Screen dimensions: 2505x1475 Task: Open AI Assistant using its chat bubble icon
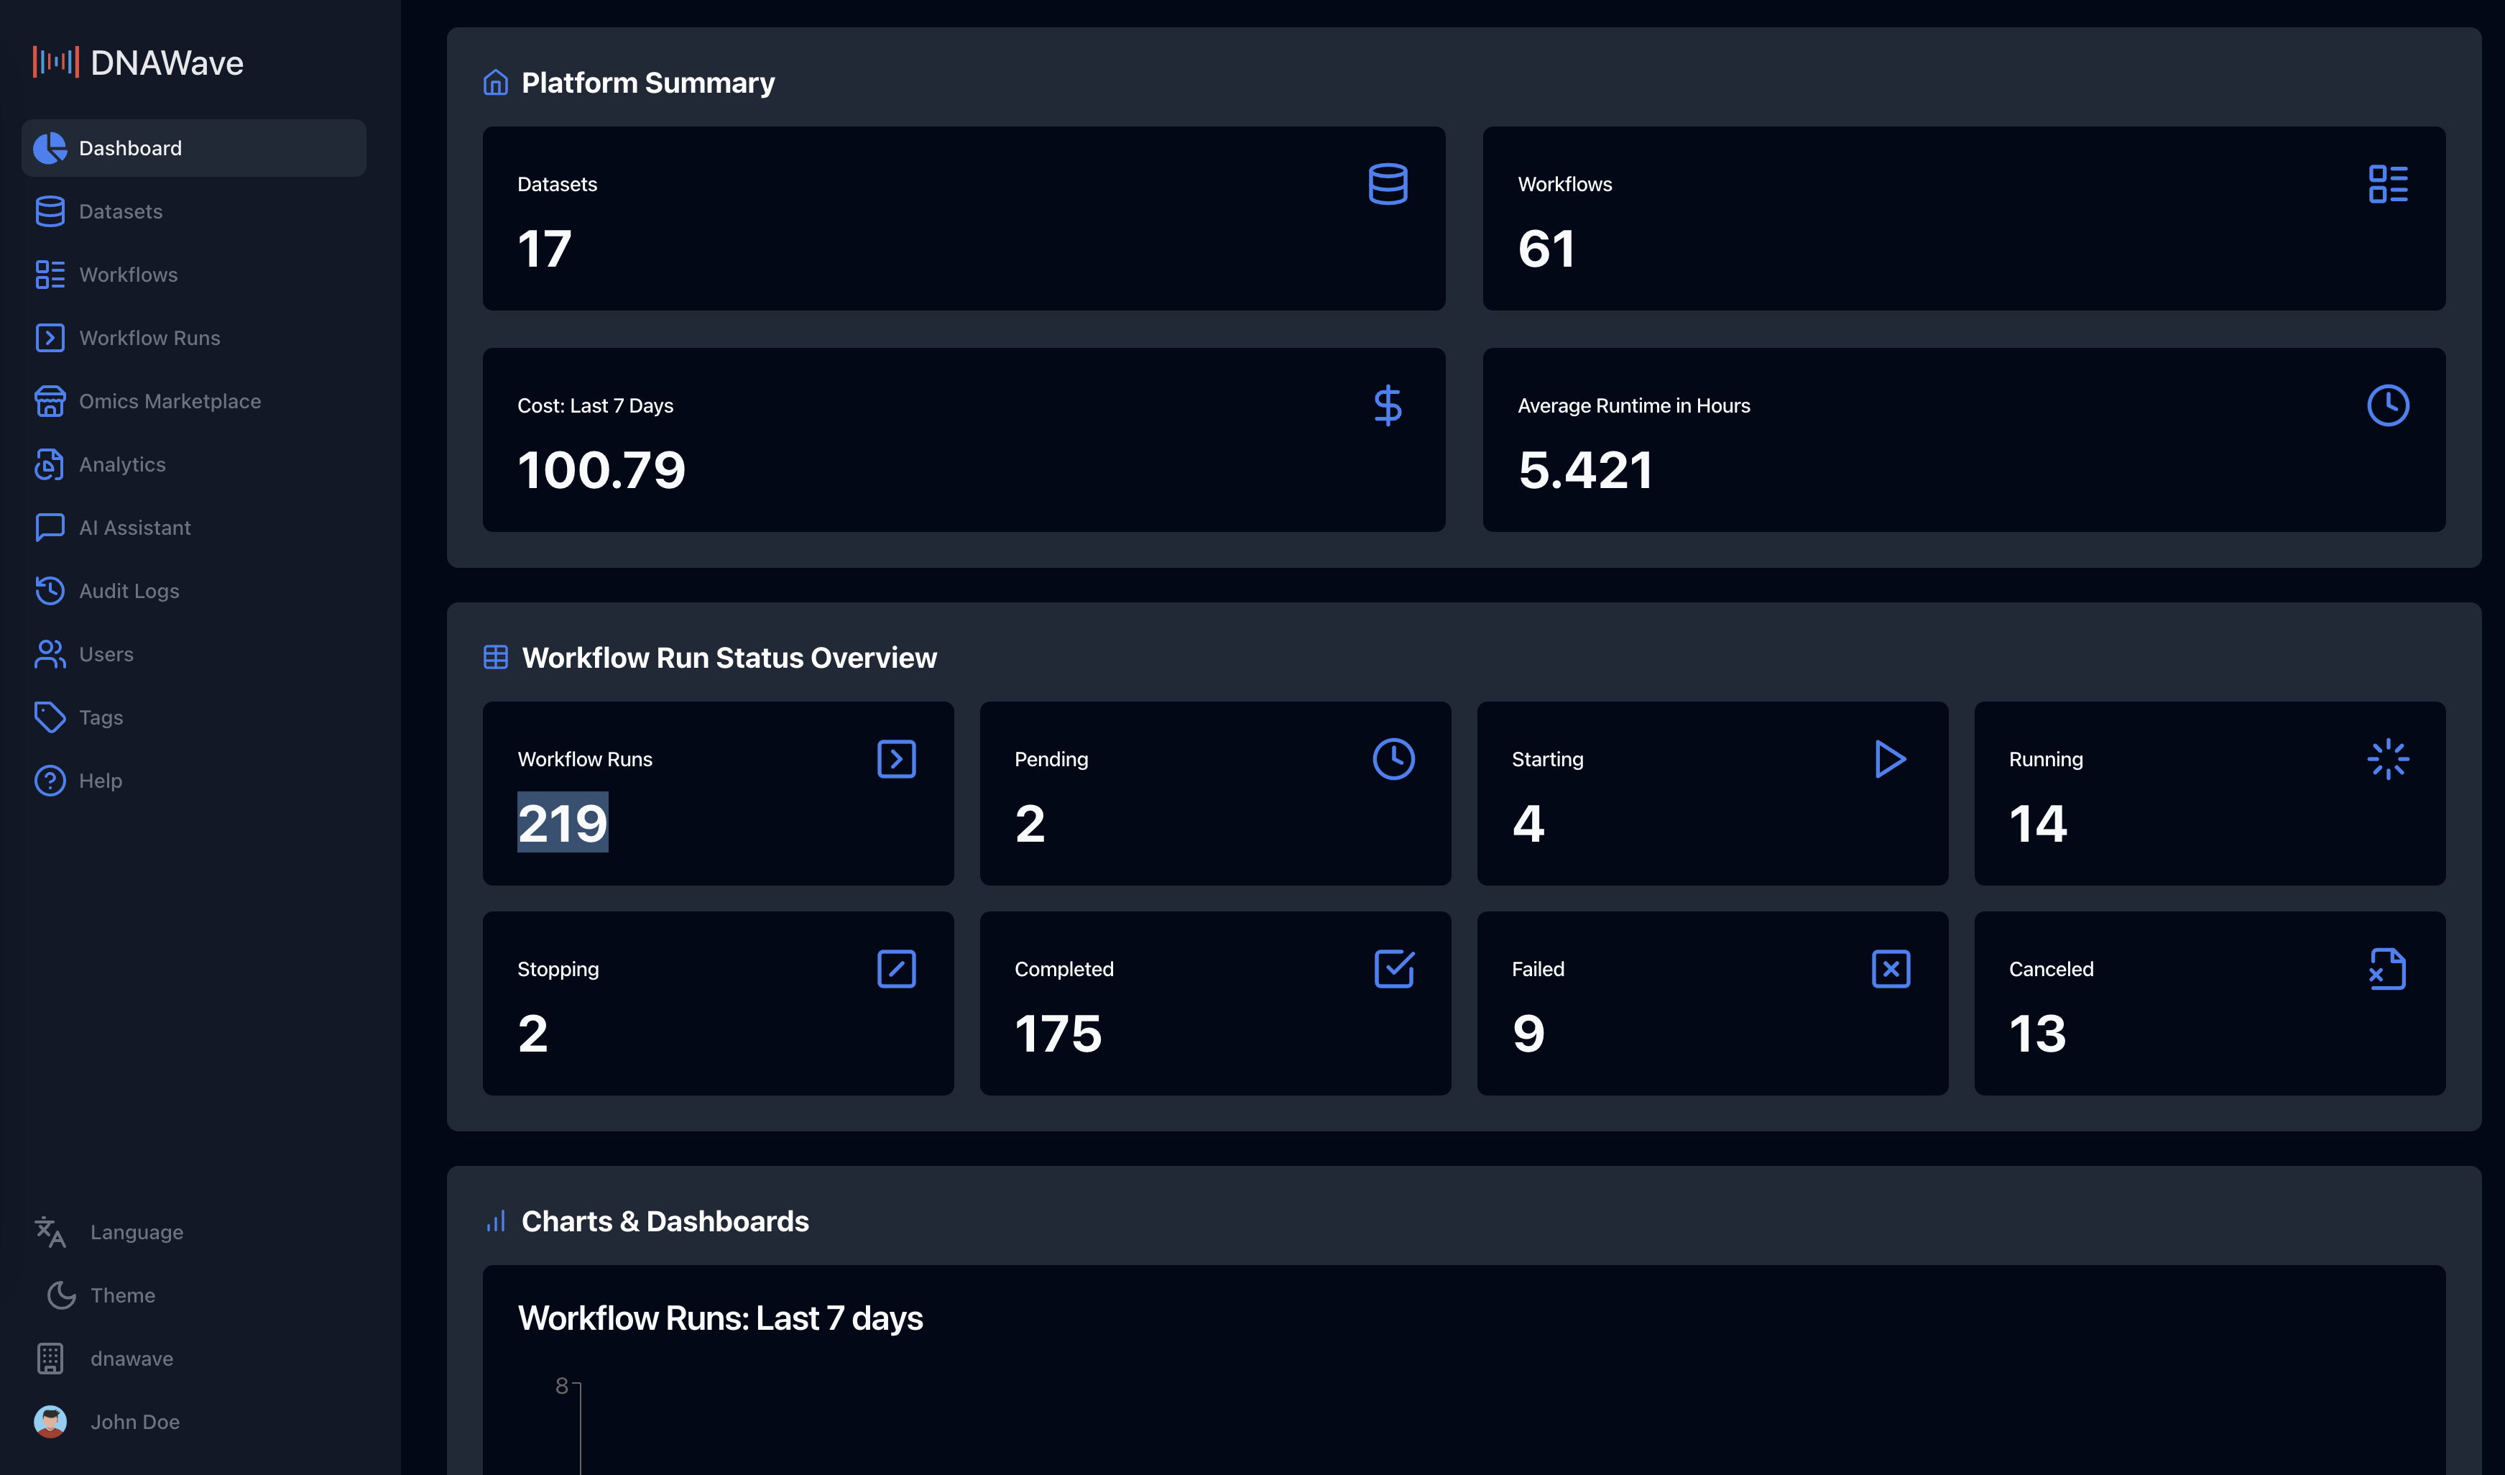[51, 527]
